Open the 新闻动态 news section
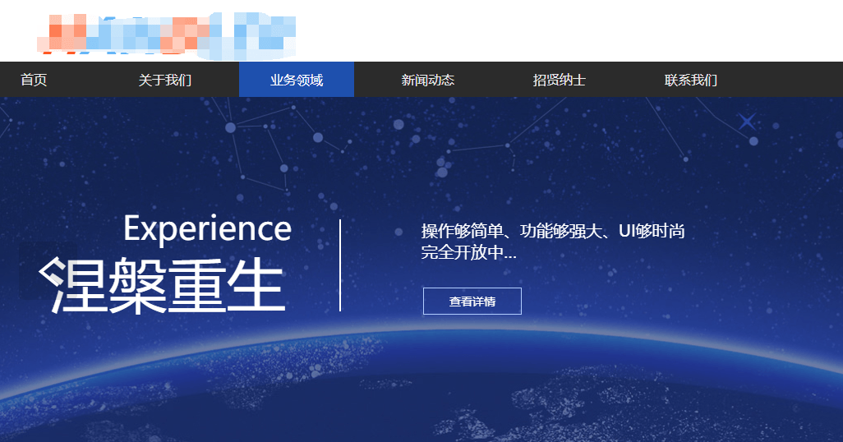Image resolution: width=843 pixels, height=442 pixels. coord(428,80)
